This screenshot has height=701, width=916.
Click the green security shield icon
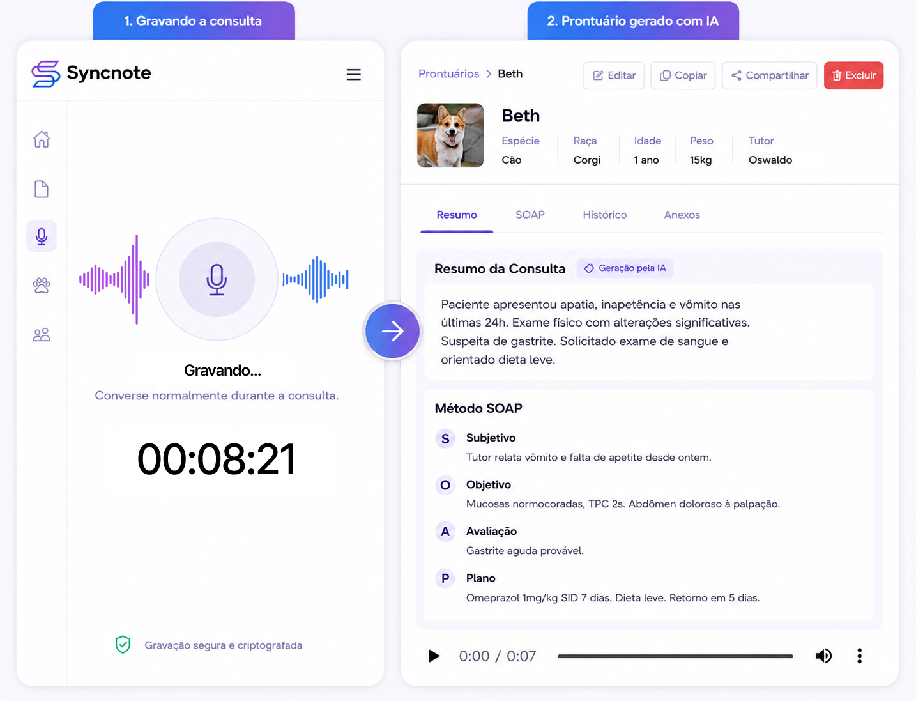click(123, 645)
